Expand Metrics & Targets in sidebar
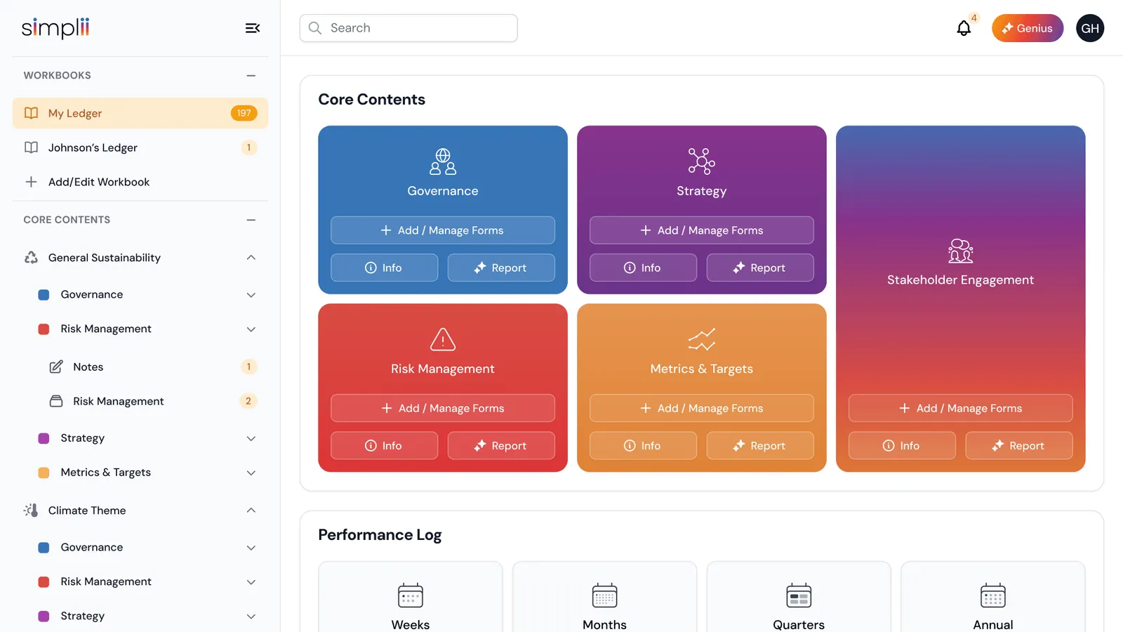 (x=251, y=473)
